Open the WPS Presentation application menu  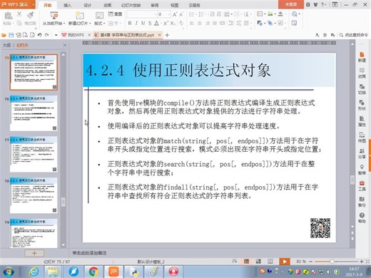tap(17, 4)
